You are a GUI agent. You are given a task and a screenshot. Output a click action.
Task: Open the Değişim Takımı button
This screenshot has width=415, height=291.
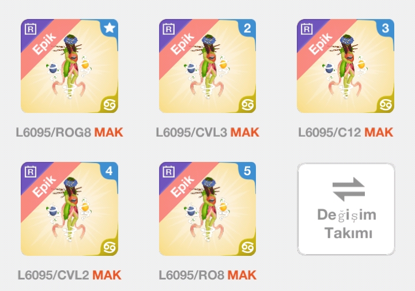(x=346, y=209)
